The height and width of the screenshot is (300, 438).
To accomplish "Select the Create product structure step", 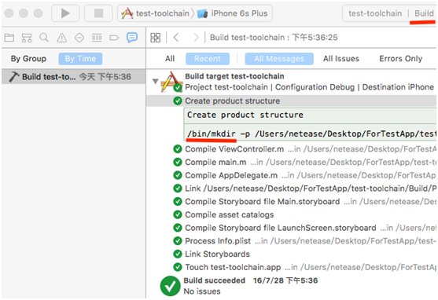I will [x=292, y=101].
